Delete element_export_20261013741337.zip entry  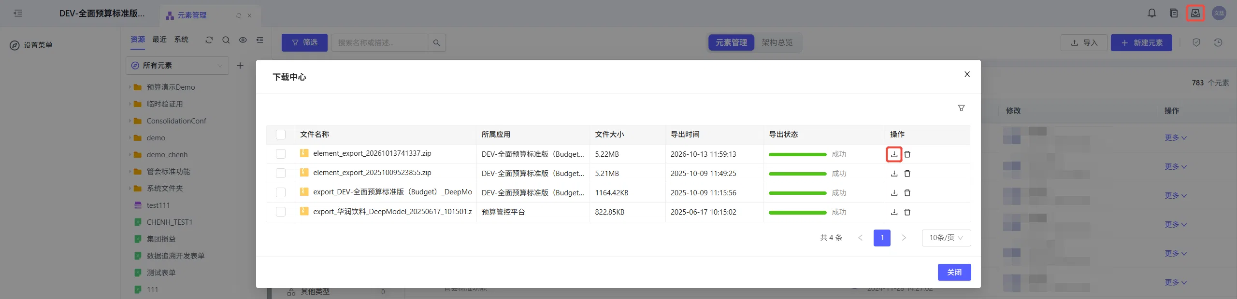click(x=907, y=154)
